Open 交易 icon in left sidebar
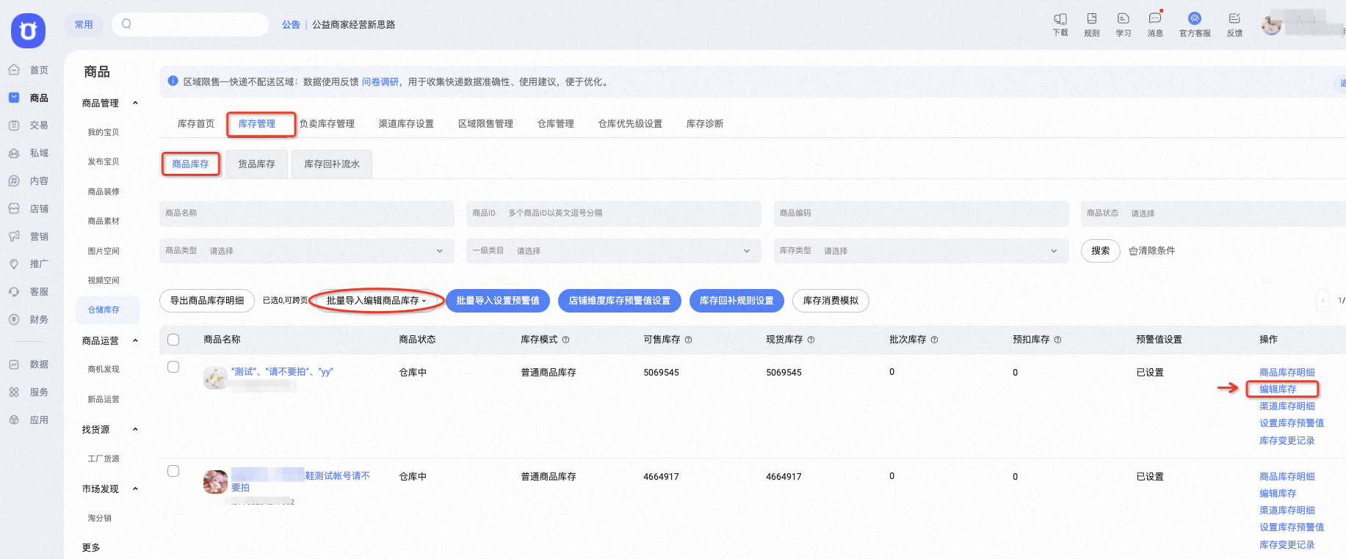 pos(14,125)
